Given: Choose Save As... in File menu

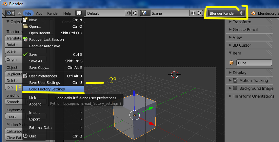Looking at the screenshot, I should (53, 61).
